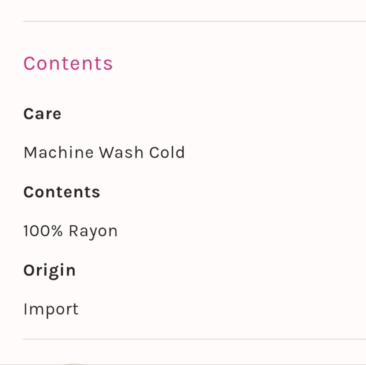Click the capital R in Rayon

tap(74, 231)
